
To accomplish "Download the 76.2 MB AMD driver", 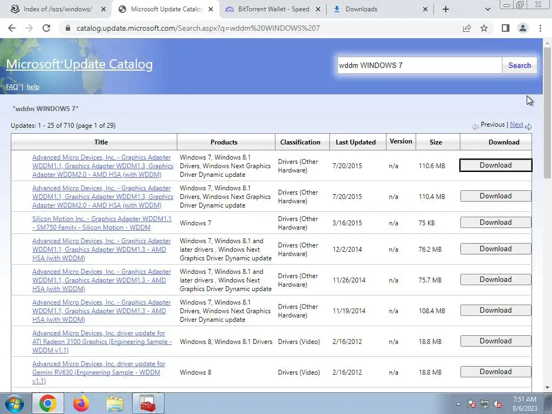I will (x=496, y=249).
